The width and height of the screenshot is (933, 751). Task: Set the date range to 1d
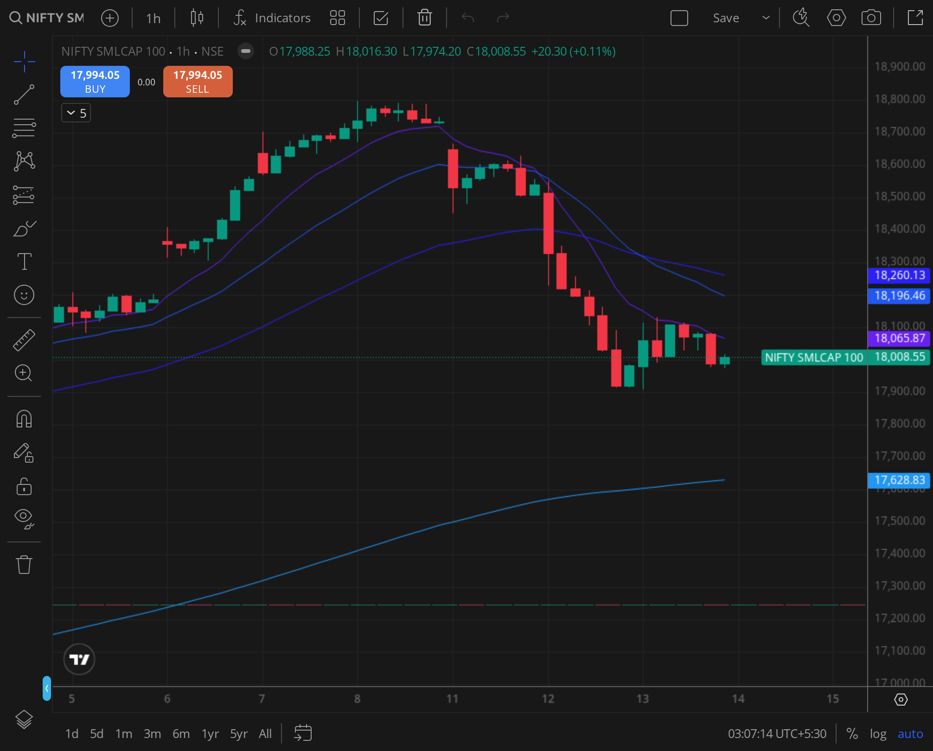pyautogui.click(x=72, y=734)
